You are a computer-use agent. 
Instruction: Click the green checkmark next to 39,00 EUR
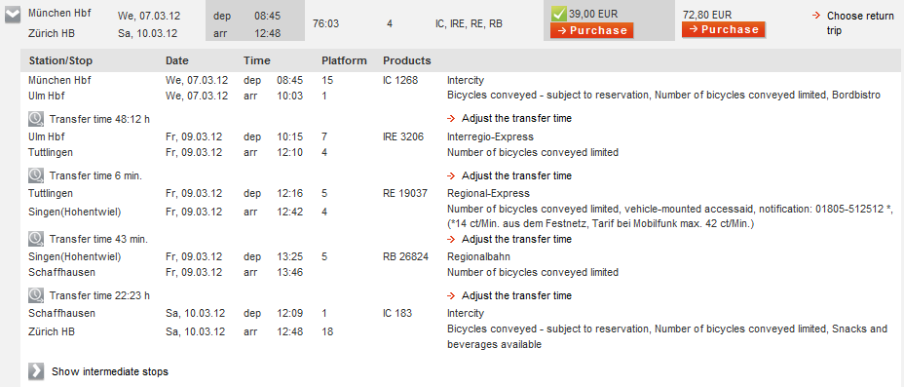tap(558, 14)
